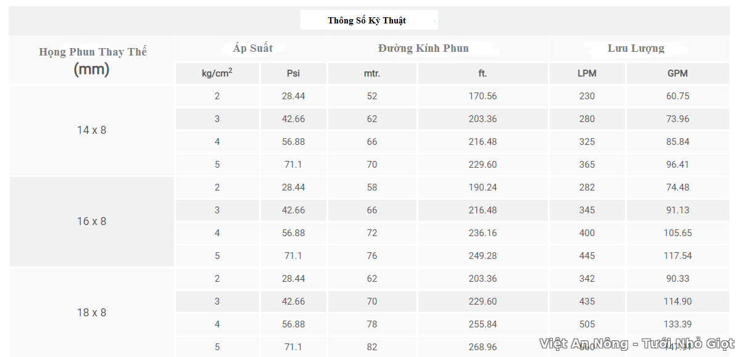The height and width of the screenshot is (357, 741).
Task: Select the 14 x 8 nozzle row label
Action: [91, 130]
